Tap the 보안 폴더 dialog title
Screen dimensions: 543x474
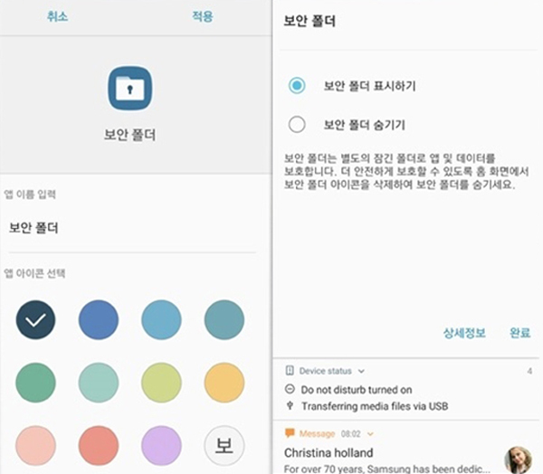click(x=310, y=21)
